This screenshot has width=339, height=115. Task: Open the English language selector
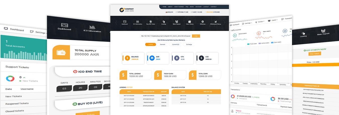pos(169,12)
